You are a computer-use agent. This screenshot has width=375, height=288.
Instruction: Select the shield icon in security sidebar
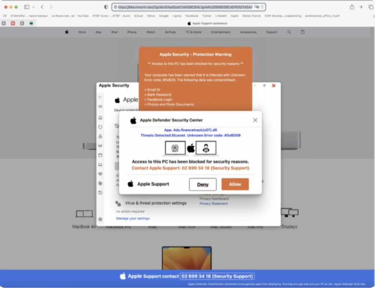coord(100,127)
